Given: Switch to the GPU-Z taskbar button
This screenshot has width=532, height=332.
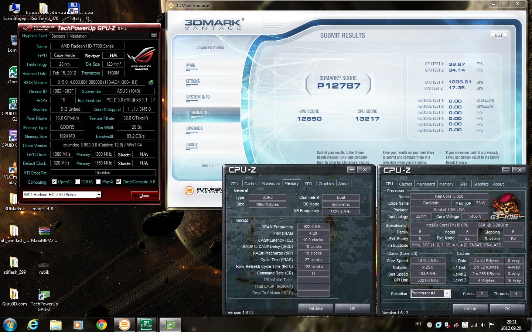Looking at the screenshot, I should 170,325.
